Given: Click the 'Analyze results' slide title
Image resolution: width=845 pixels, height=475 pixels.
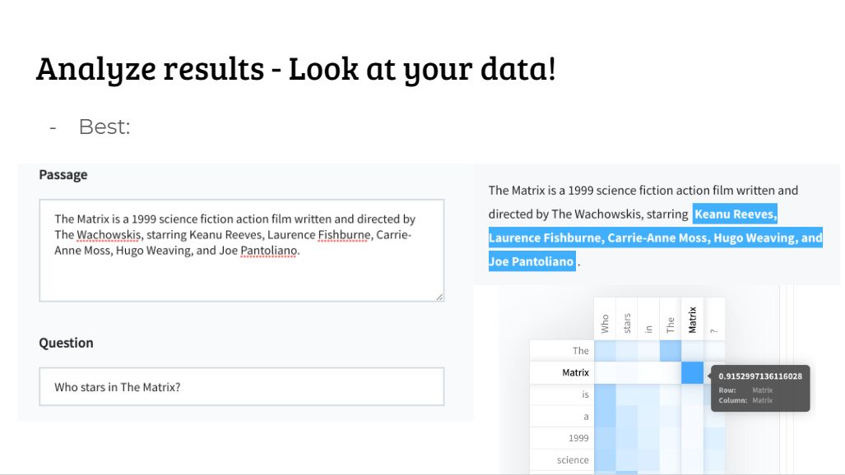Looking at the screenshot, I should [x=295, y=69].
